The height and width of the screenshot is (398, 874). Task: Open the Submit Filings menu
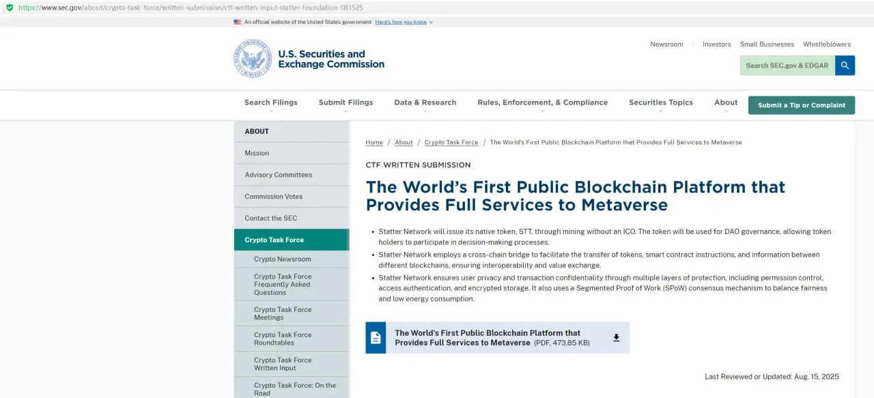click(346, 102)
